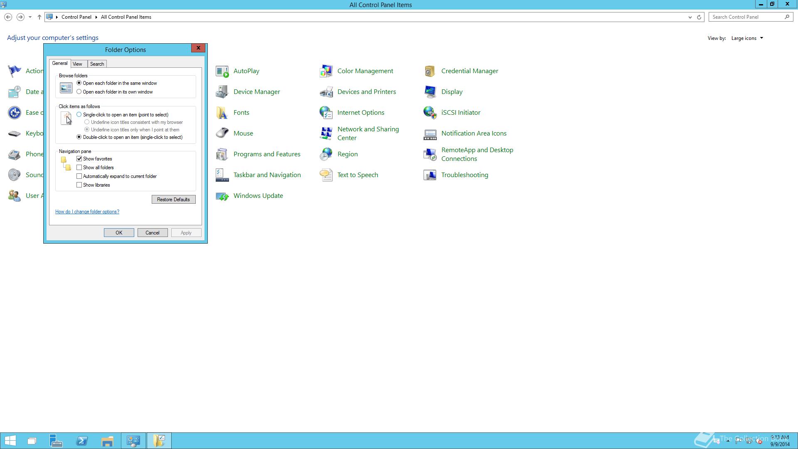Check Automatically expand to current folder
This screenshot has height=449, width=798.
(79, 176)
